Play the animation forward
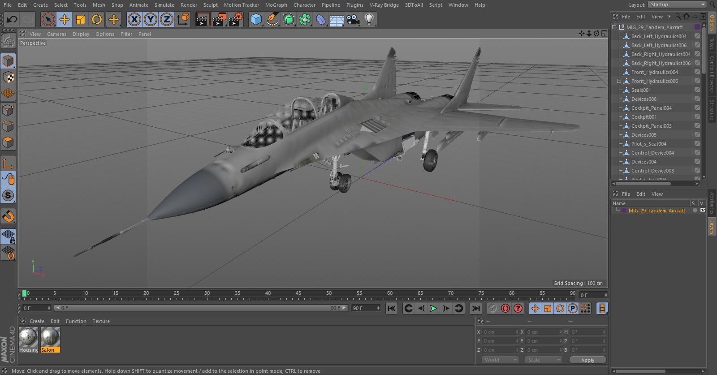The image size is (717, 375). coord(433,308)
